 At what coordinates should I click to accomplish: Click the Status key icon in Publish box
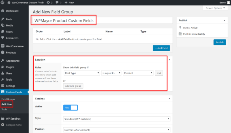point(180,27)
